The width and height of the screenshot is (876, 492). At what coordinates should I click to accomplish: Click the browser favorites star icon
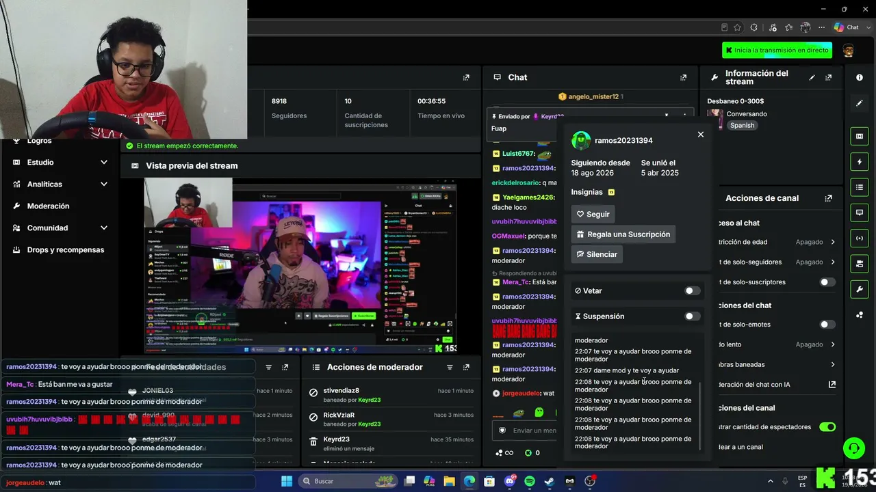coord(737,27)
